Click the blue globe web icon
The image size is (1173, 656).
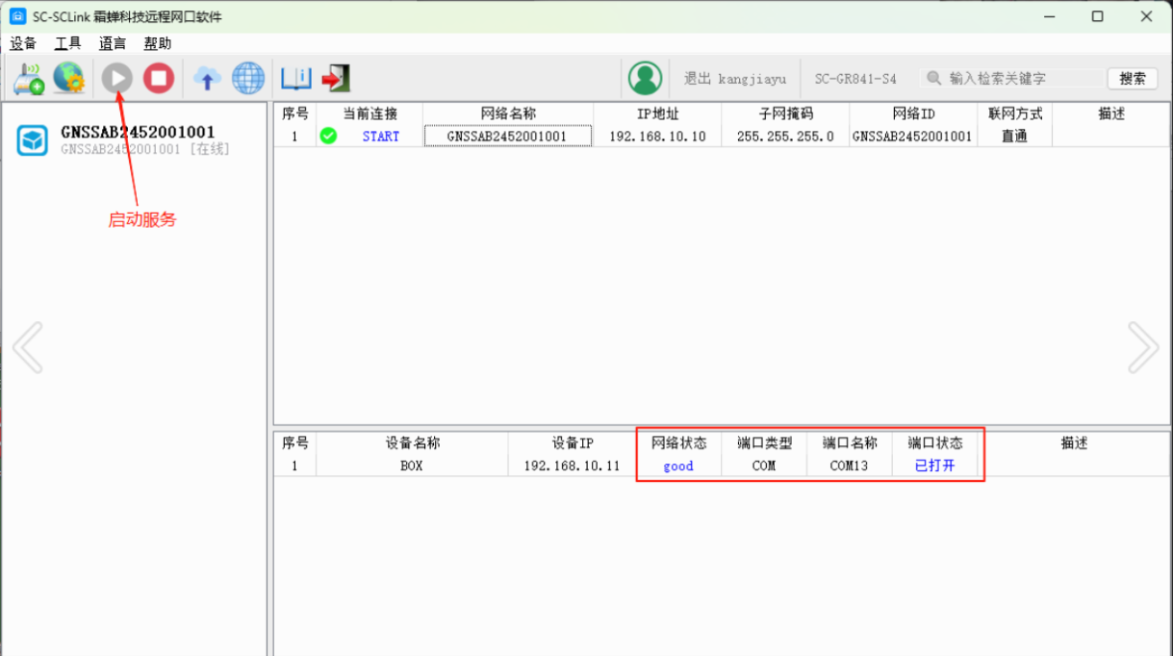pyautogui.click(x=248, y=78)
